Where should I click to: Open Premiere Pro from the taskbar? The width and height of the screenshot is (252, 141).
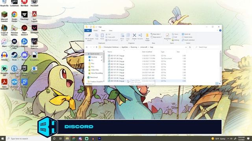pyautogui.click(x=100, y=138)
